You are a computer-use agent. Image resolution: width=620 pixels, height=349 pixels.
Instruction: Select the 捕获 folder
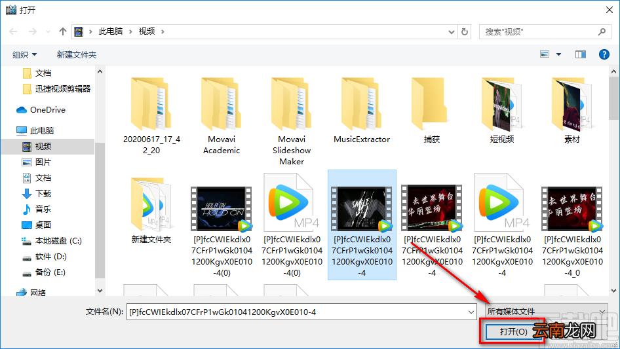[x=432, y=110]
